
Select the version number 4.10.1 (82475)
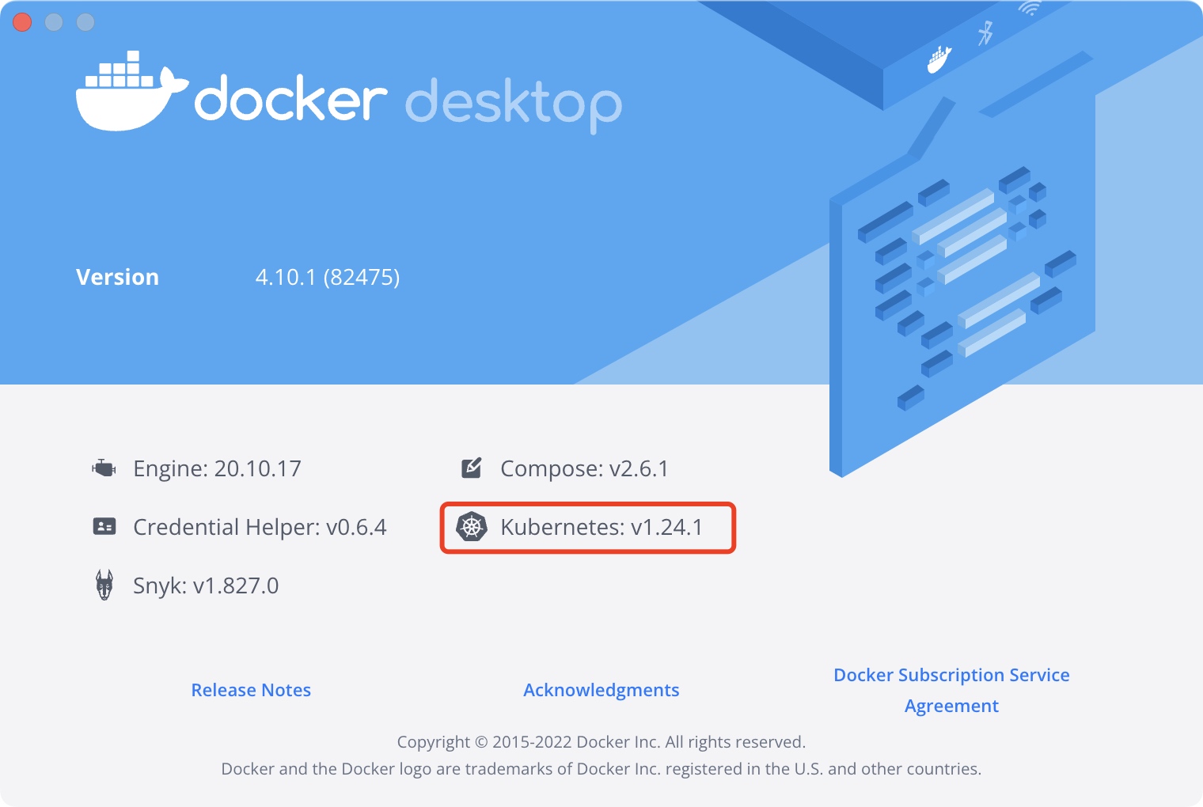(327, 277)
